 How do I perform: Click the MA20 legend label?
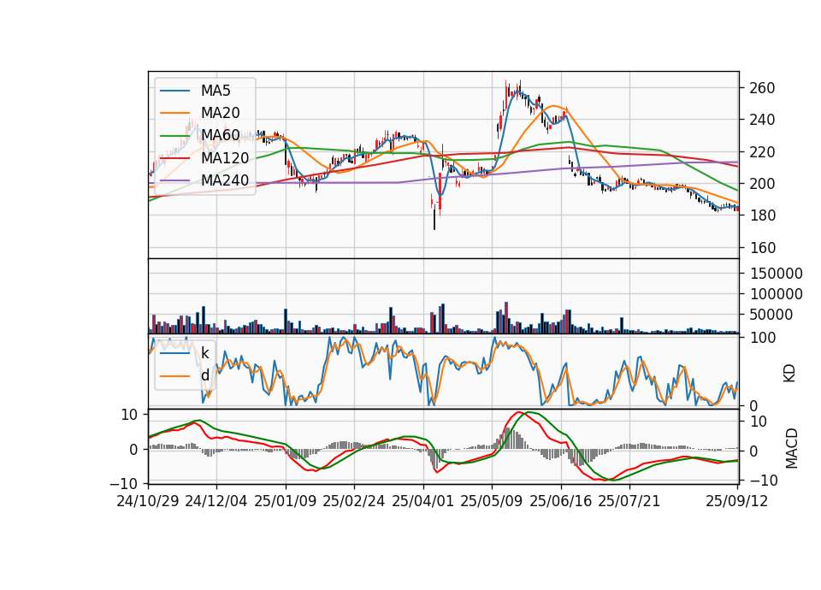click(220, 113)
